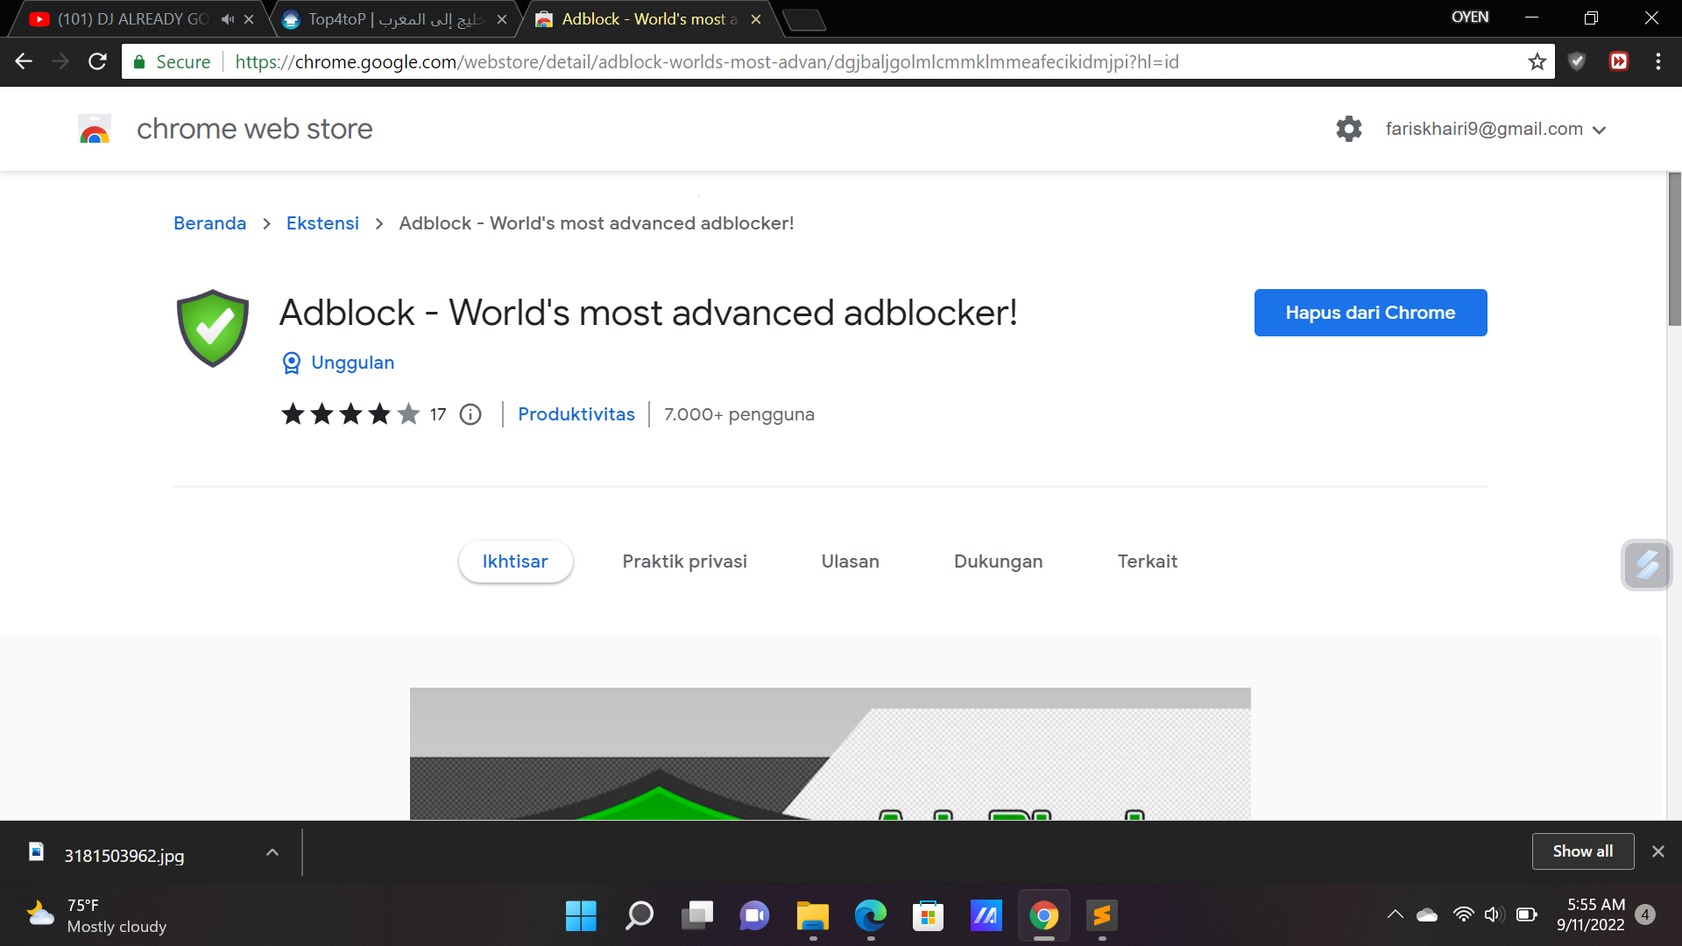This screenshot has width=1682, height=946.
Task: Click the page vertical scrollbar thumb
Action: pos(1674,250)
